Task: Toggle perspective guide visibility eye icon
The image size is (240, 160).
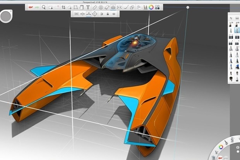Action: 113,14
